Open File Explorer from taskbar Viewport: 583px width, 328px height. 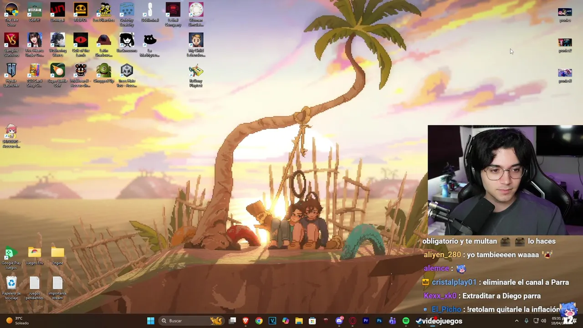299,321
